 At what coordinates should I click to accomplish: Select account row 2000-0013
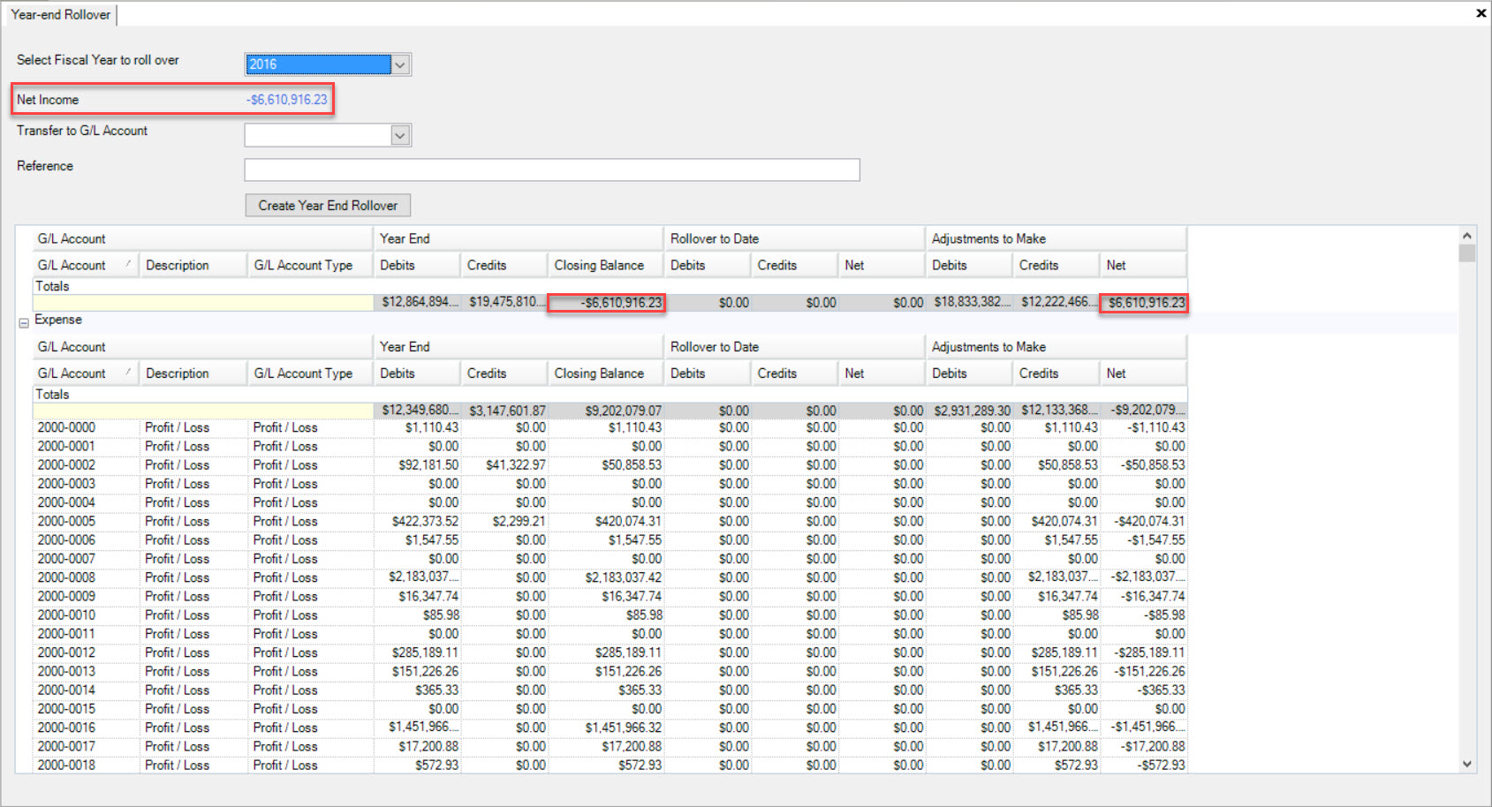point(610,671)
